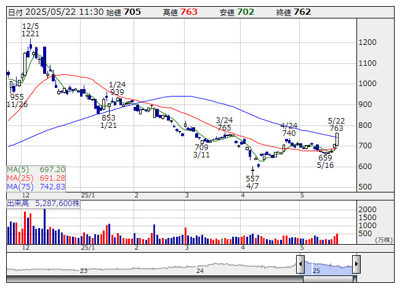Click the 1200 price axis label

pyautogui.click(x=368, y=42)
